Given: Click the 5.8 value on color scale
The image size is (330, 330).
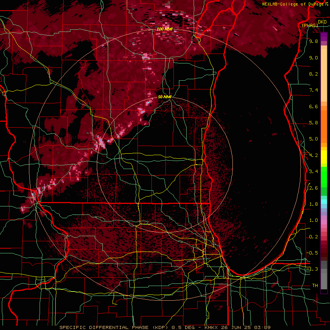Looking at the screenshot, I should 313,123.
